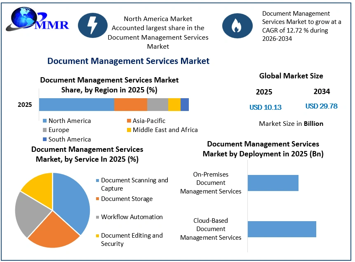
Task: Click the 'USD 29.78' value
Action: [322, 106]
